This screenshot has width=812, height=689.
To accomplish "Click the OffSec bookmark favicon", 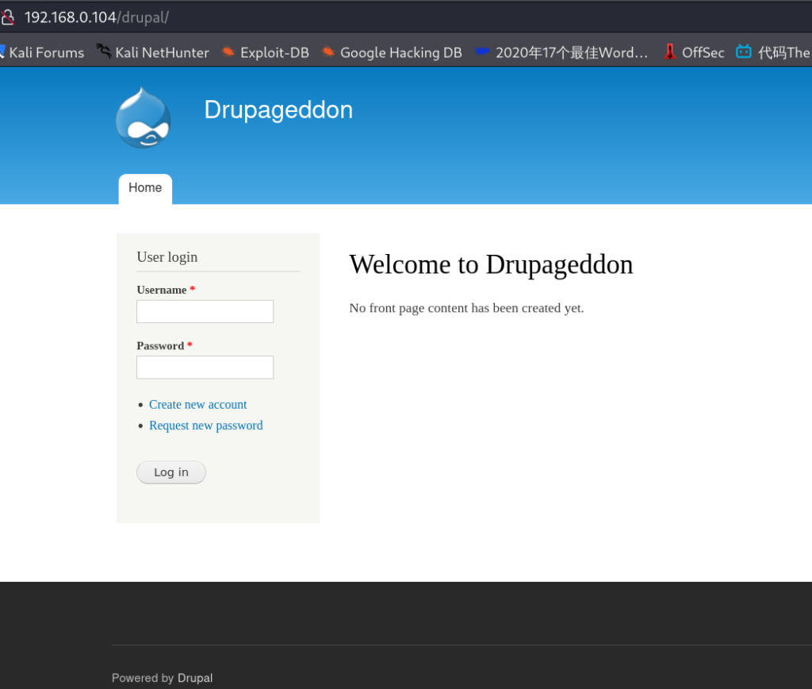I will pos(669,52).
